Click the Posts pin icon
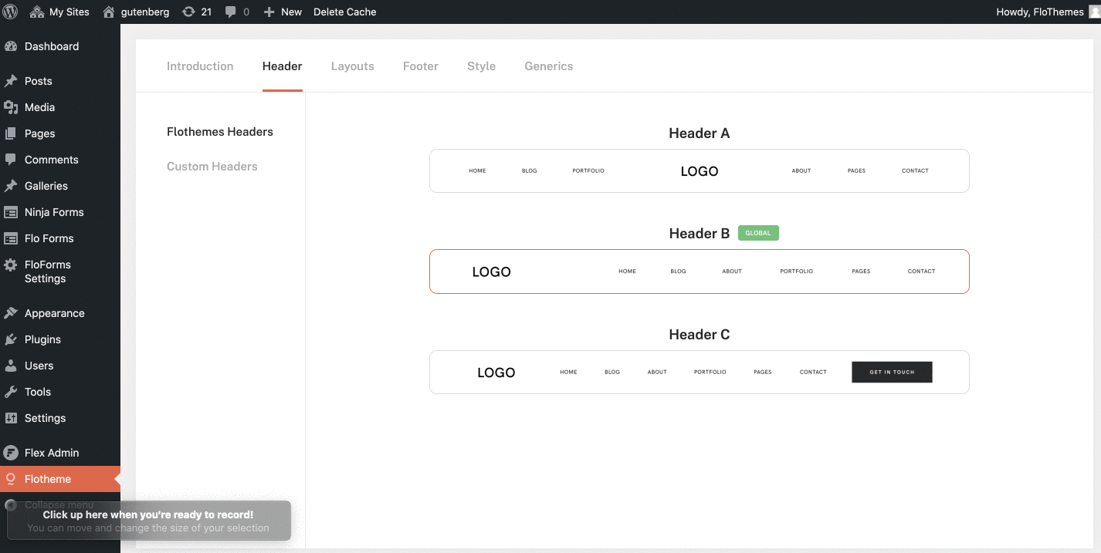Screen dimensions: 1101x553 click(x=11, y=81)
